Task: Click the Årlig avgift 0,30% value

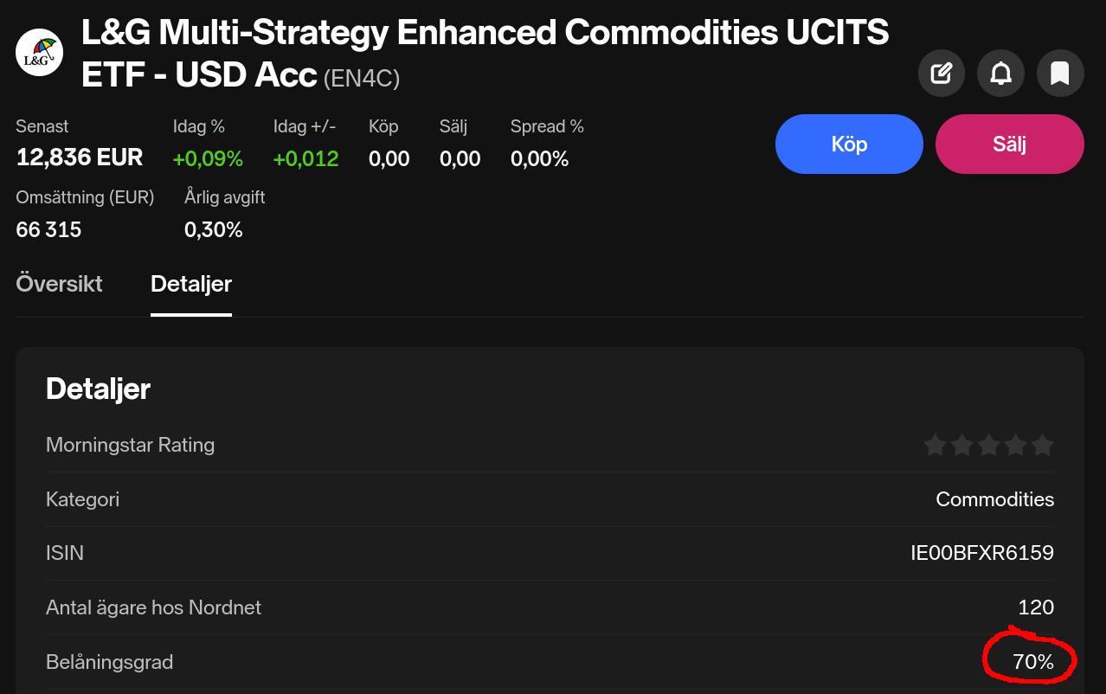Action: tap(214, 229)
